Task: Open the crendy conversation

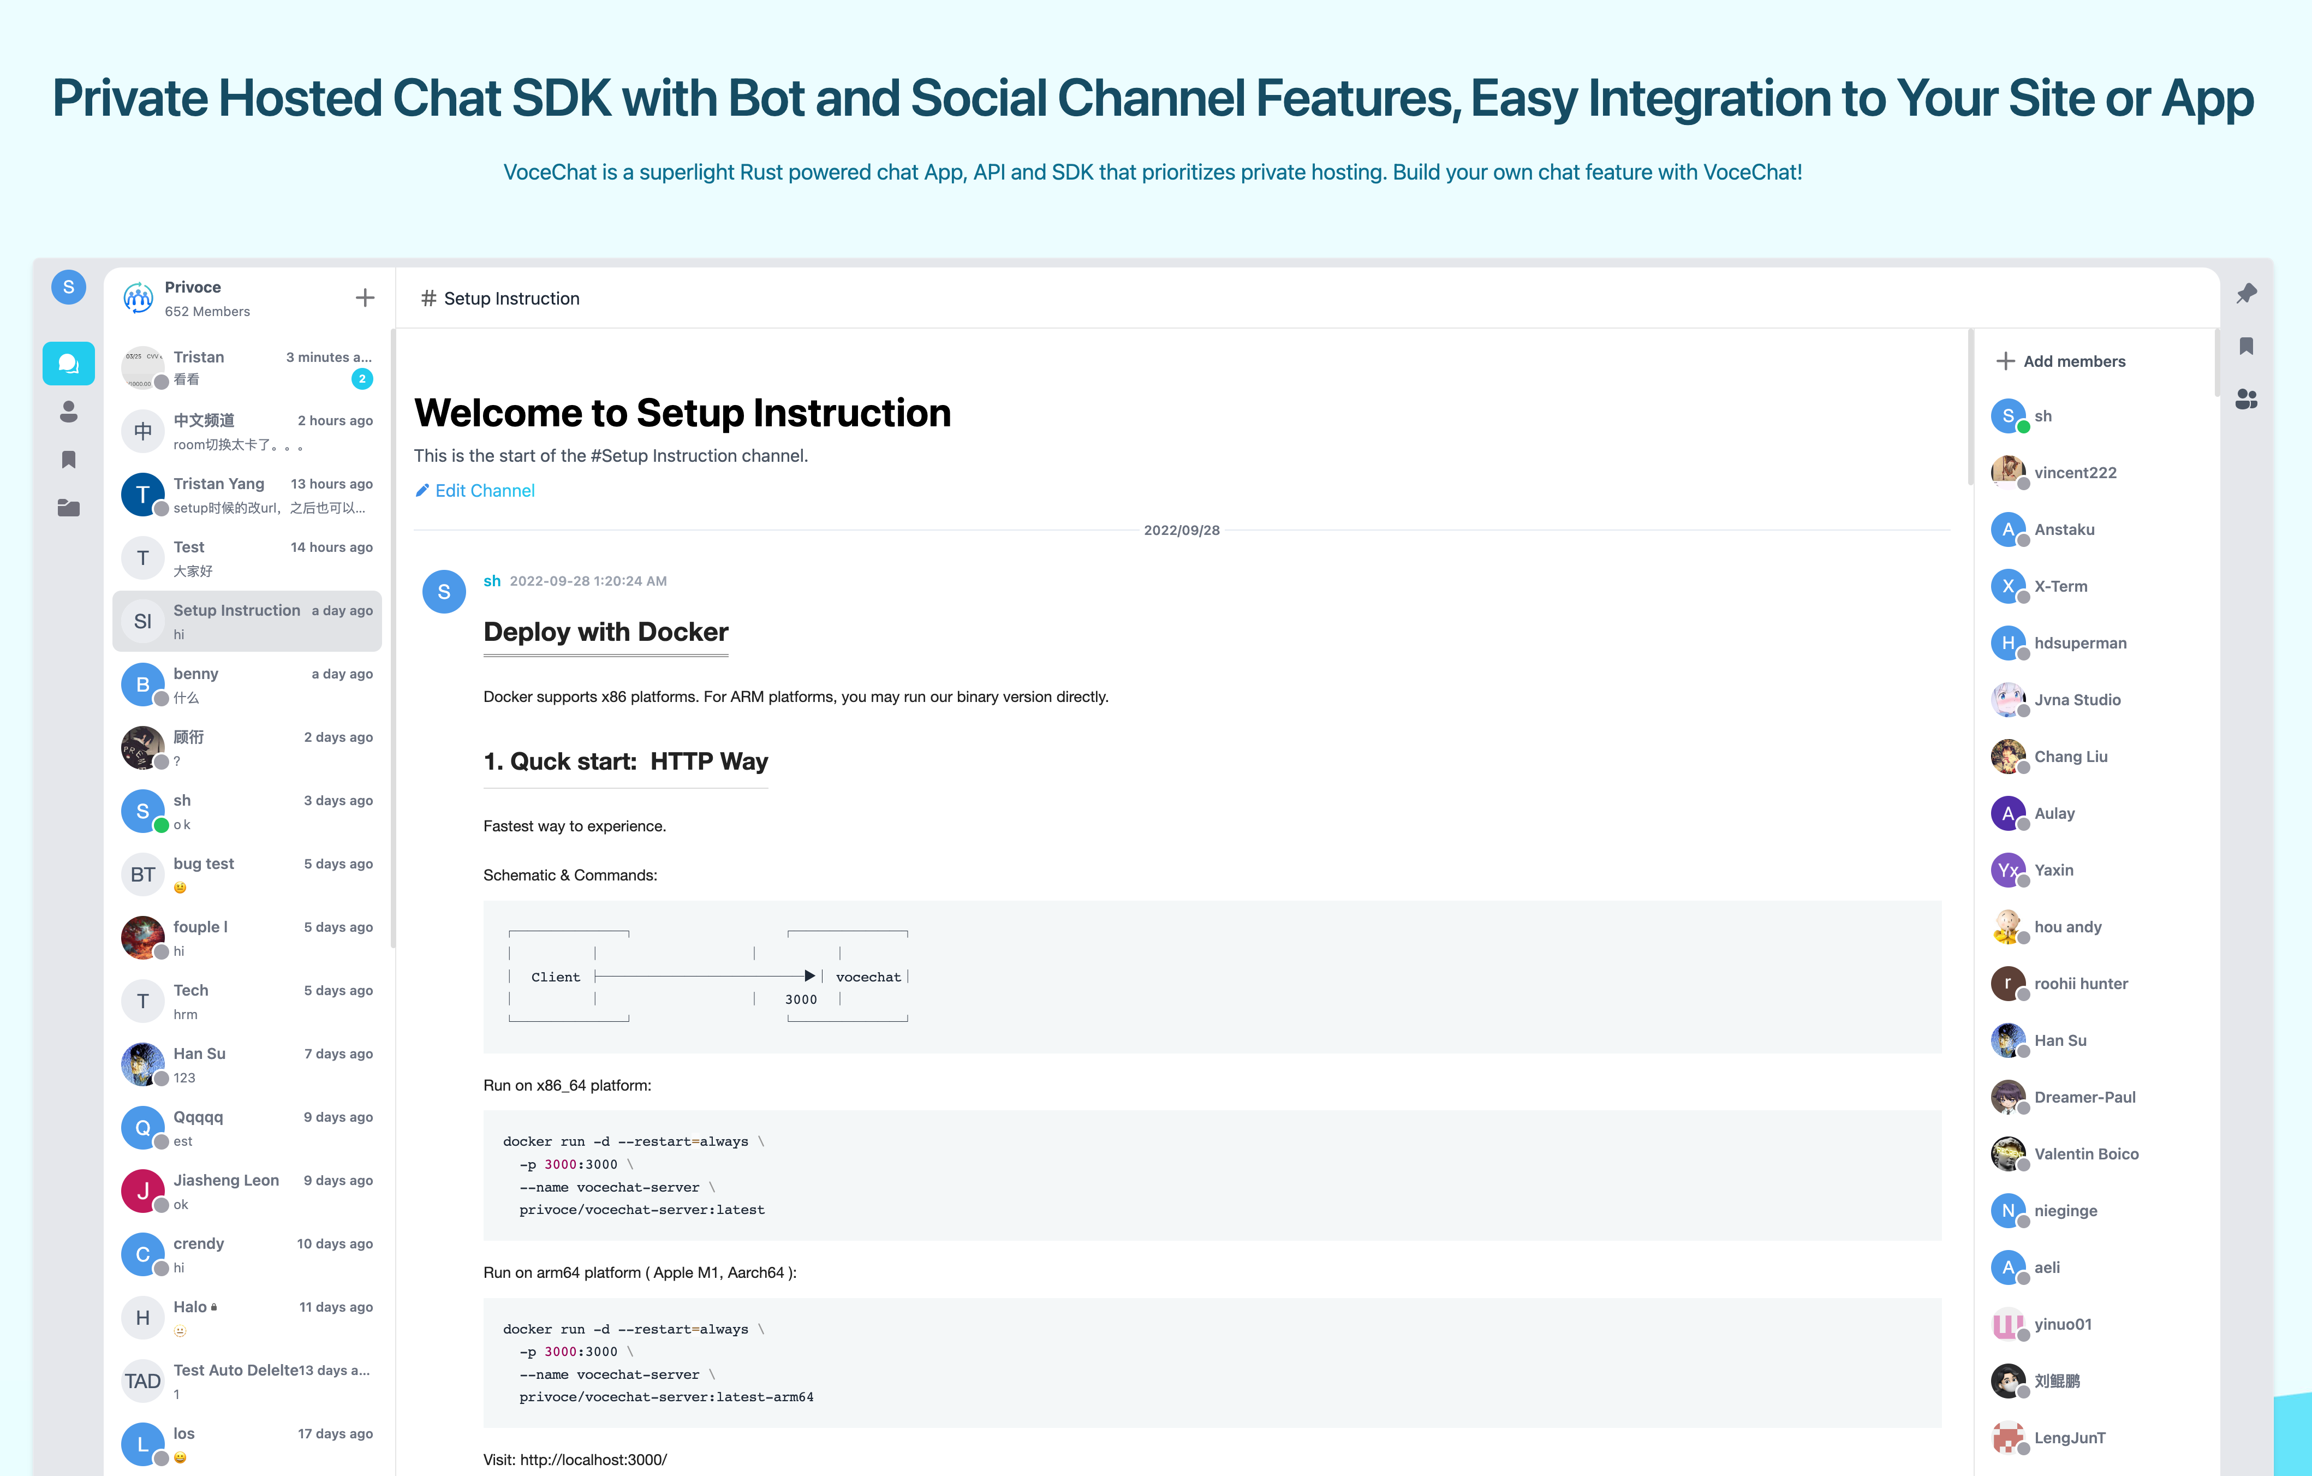Action: (x=247, y=1255)
